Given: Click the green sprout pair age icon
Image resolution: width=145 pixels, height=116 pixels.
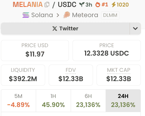Looking at the screenshot, I should click(82, 5).
